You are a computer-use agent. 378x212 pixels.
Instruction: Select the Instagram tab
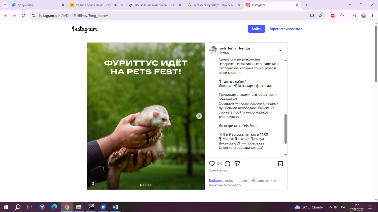pyautogui.click(x=272, y=5)
